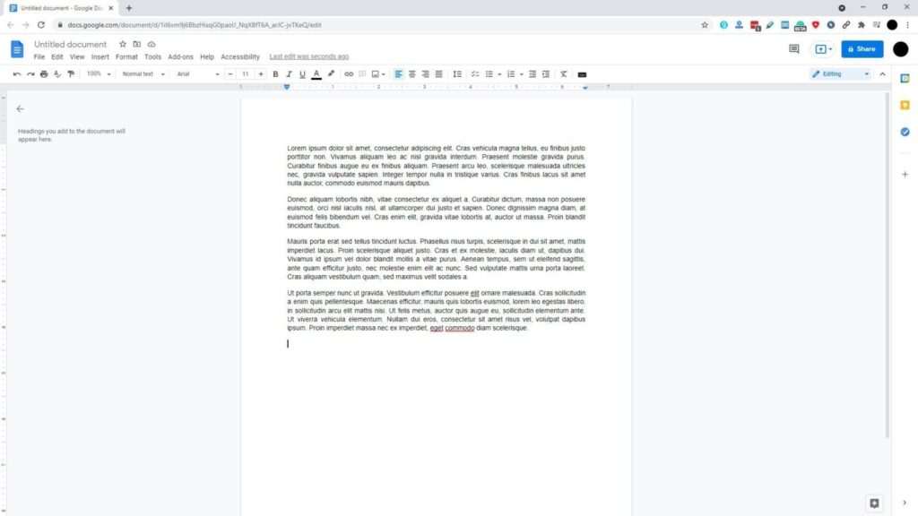Expand the bulleted list options arrow
Viewport: 918px width, 516px height.
(x=499, y=74)
